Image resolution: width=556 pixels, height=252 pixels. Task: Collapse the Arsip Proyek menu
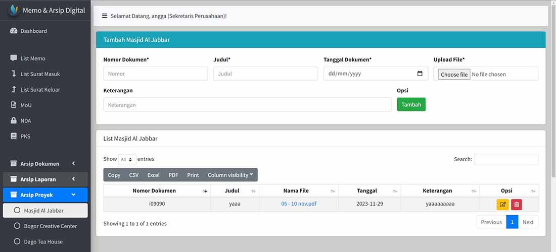pyautogui.click(x=45, y=195)
